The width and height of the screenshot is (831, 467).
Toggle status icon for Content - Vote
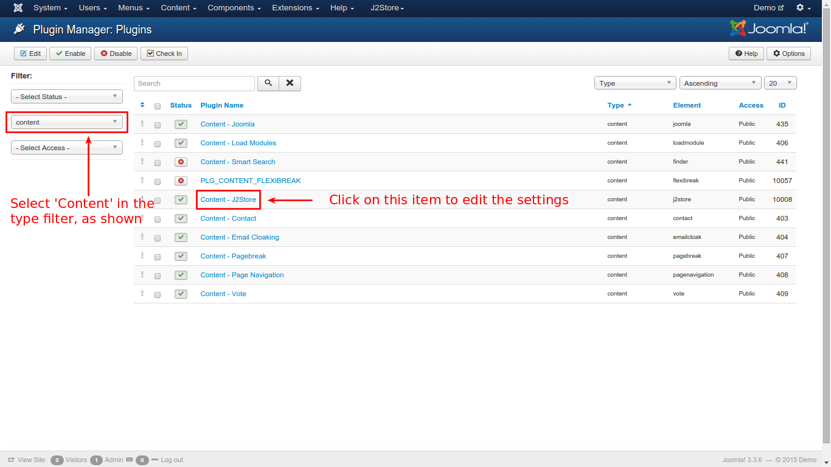pyautogui.click(x=181, y=294)
